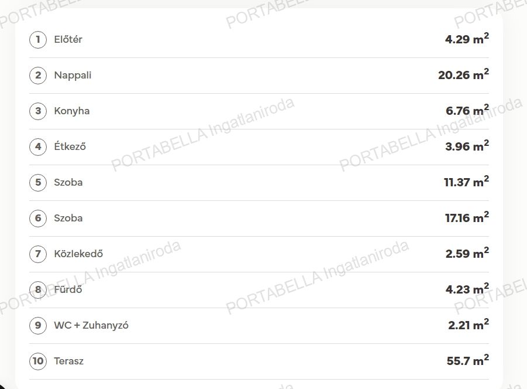Click the Konyha room name
The image size is (527, 389).
(x=72, y=111)
